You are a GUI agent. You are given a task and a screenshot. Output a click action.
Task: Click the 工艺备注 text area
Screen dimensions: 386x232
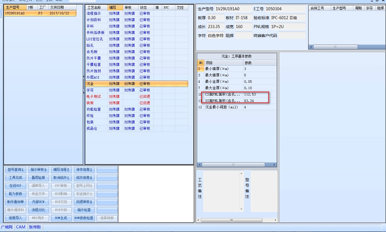coord(222,191)
